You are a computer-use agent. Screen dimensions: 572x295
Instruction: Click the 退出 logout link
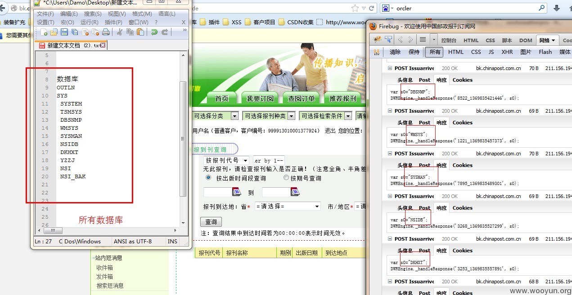click(x=330, y=131)
